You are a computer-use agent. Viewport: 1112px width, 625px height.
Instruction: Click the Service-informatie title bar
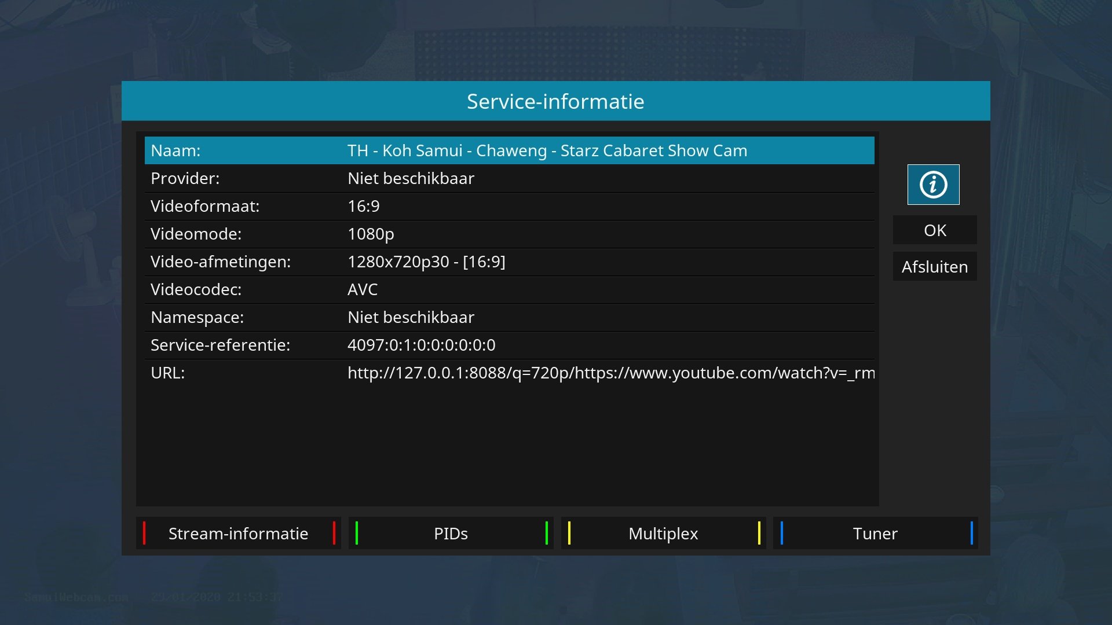[555, 101]
